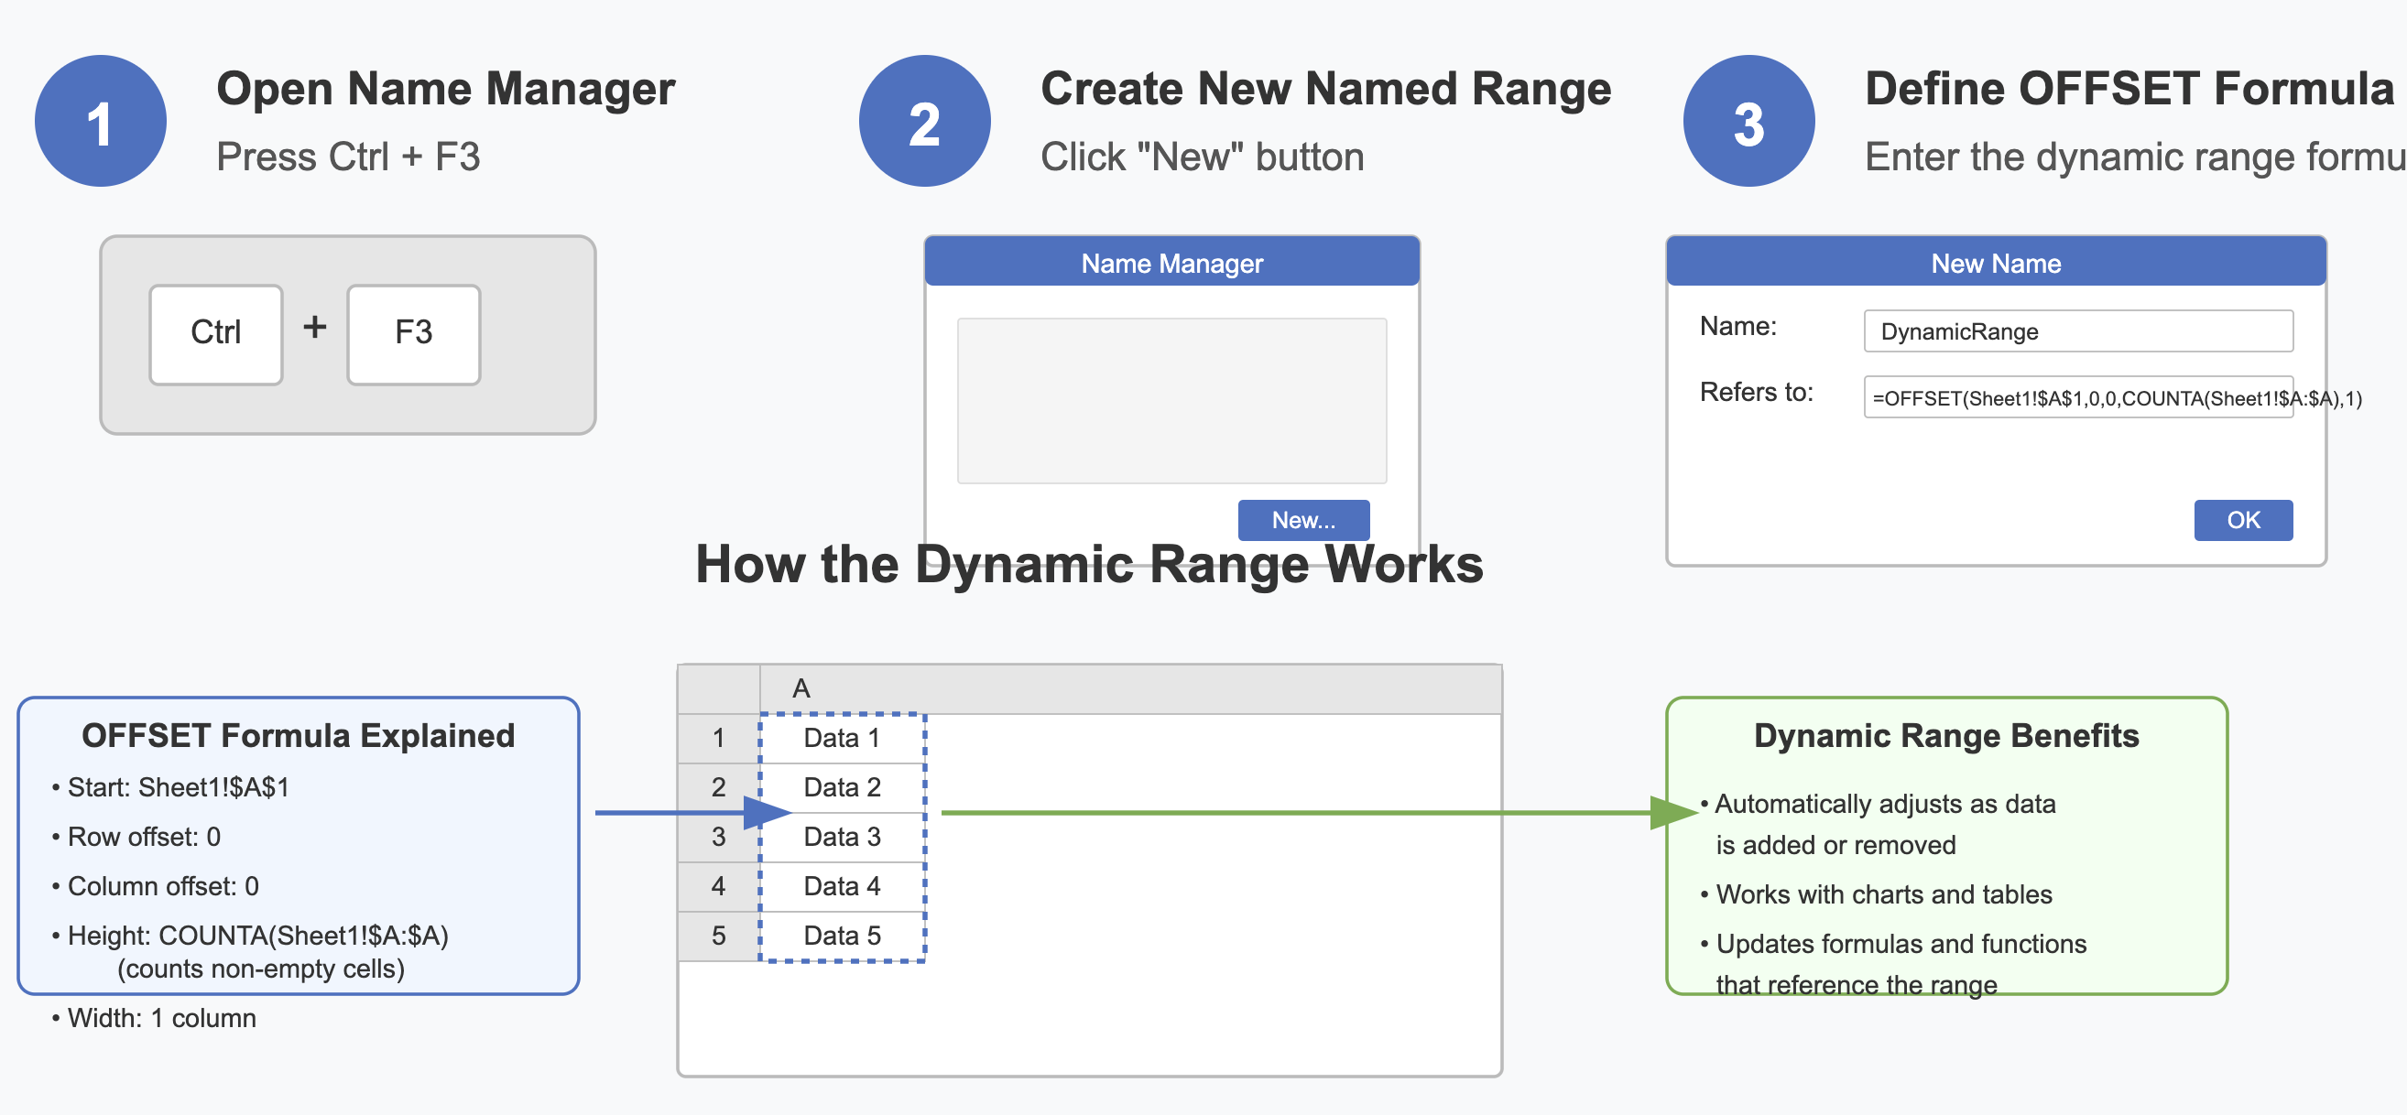Click "Works with charts and tables" bullet

(x=1877, y=895)
